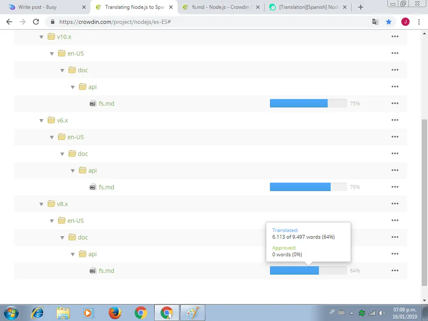This screenshot has width=428, height=321.
Task: Collapse api folder under v8.x
Action: [73, 254]
